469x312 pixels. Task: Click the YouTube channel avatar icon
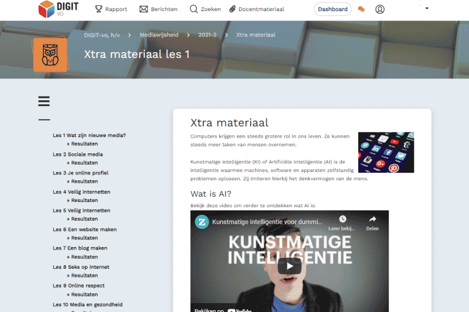pyautogui.click(x=202, y=222)
